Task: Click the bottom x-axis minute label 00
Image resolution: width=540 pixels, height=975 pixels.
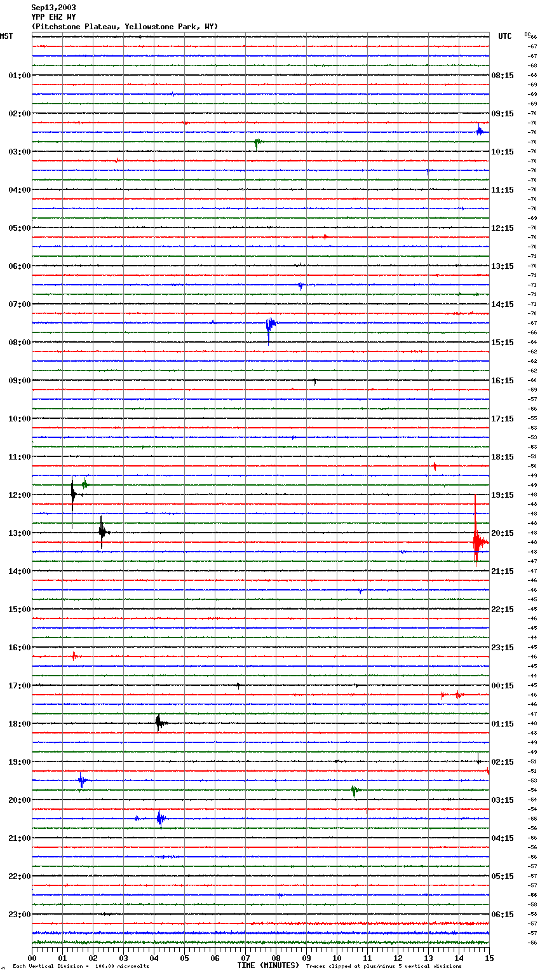Action: 32,958
